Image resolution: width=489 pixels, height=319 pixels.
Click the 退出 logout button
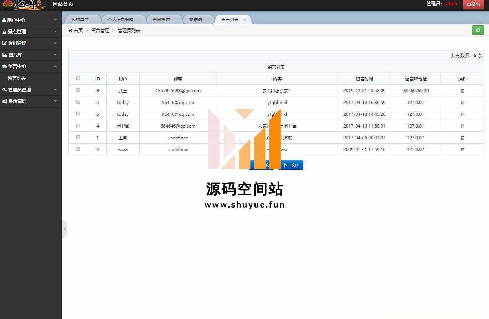(473, 4)
